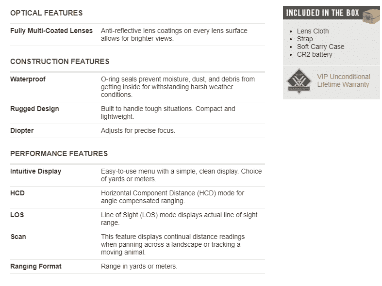The height and width of the screenshot is (286, 382).
Task: Click the Ranging Format feature label
Action: pyautogui.click(x=35, y=266)
